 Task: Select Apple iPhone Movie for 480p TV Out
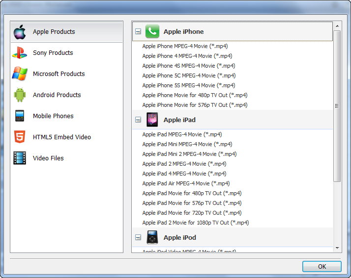(195, 95)
